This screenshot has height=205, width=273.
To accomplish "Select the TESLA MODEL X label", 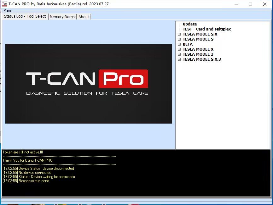I will (198, 49).
